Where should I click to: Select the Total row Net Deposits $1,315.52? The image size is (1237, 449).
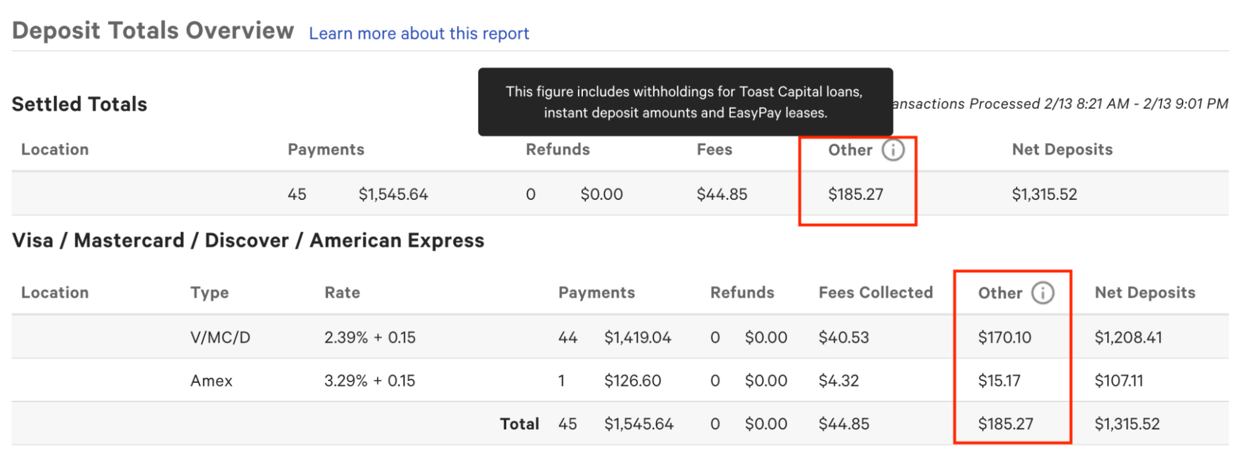tap(1127, 424)
